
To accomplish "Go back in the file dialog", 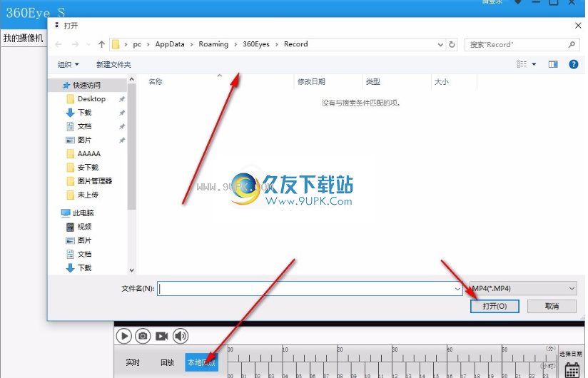I will 59,44.
